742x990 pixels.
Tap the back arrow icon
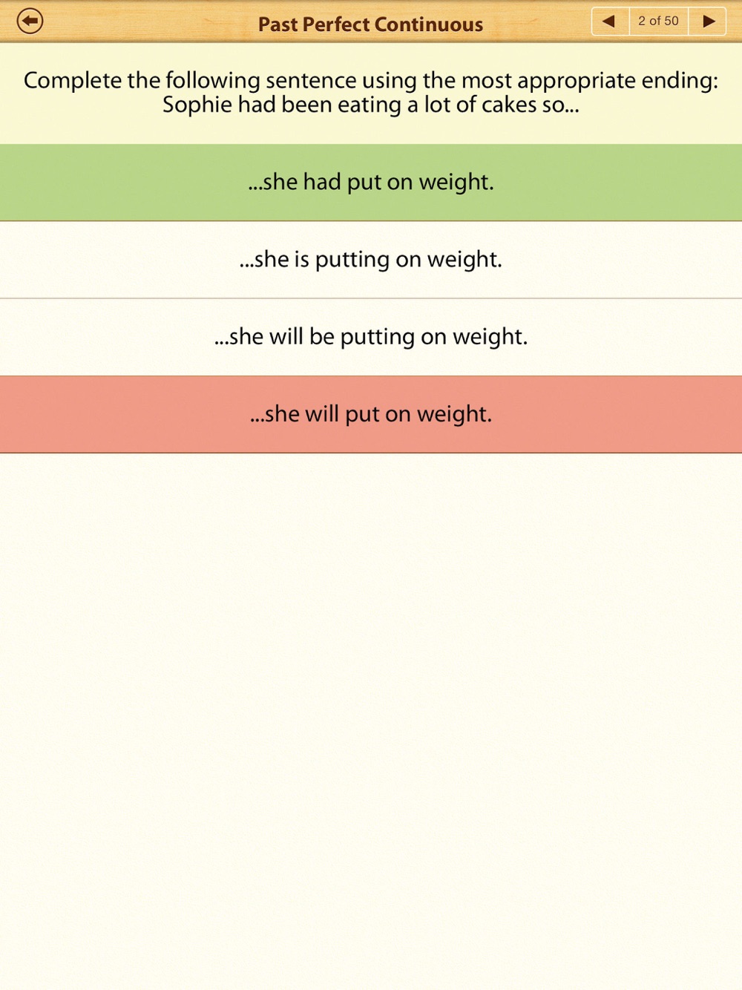pos(30,21)
